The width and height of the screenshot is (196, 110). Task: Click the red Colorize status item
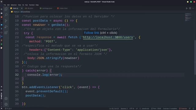pyautogui.click(x=183, y=109)
